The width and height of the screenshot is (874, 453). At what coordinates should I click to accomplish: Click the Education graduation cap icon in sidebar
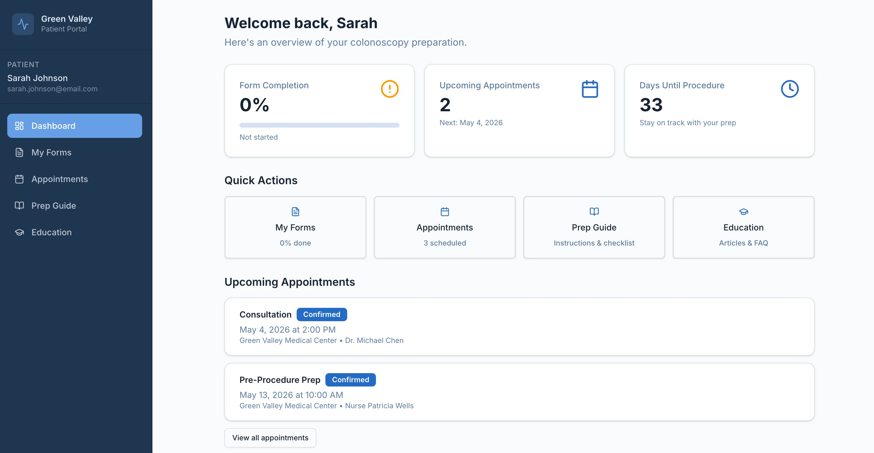click(x=19, y=232)
